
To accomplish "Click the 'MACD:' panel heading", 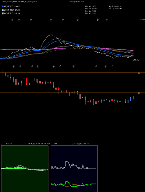I will 9,144.
